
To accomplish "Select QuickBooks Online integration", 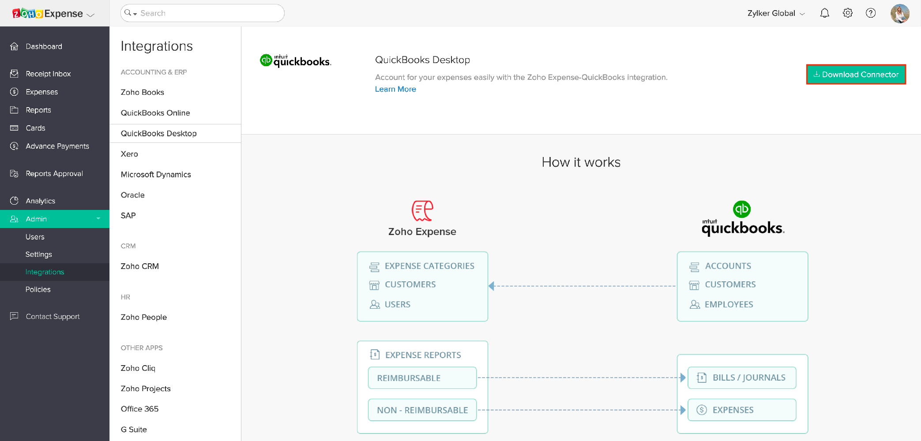I will pos(155,113).
